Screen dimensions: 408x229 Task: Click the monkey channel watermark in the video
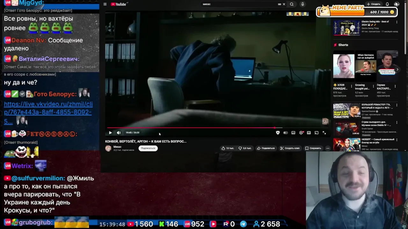tap(325, 121)
